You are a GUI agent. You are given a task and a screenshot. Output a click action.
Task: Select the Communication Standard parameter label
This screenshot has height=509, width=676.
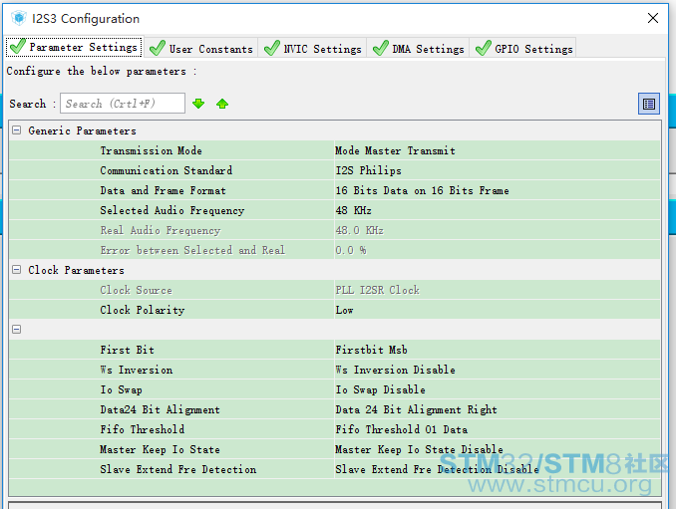[x=166, y=170]
